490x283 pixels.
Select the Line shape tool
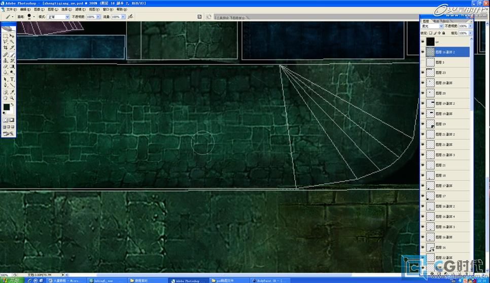point(12,86)
